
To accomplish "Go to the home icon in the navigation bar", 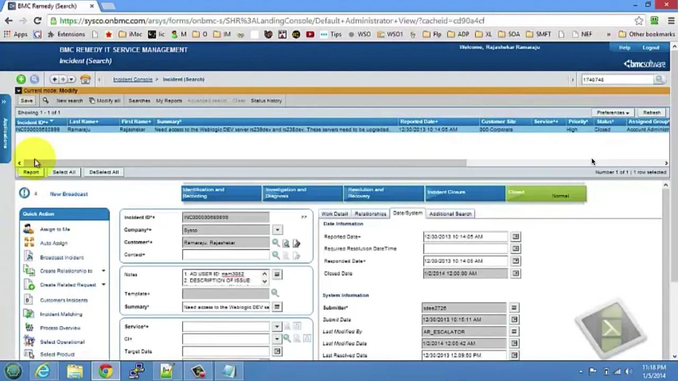I will pos(85,79).
